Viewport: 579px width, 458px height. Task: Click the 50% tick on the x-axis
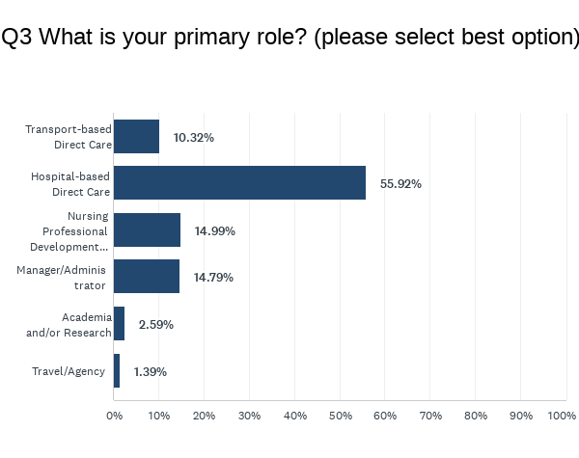[x=339, y=416]
